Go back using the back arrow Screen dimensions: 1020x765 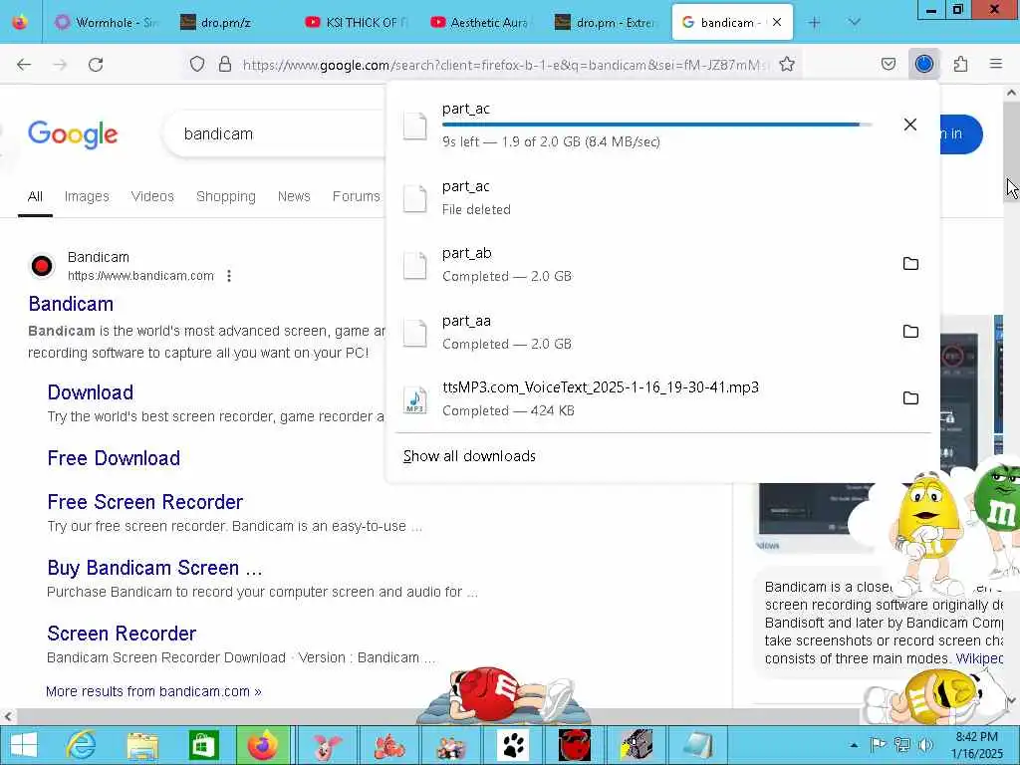point(24,65)
